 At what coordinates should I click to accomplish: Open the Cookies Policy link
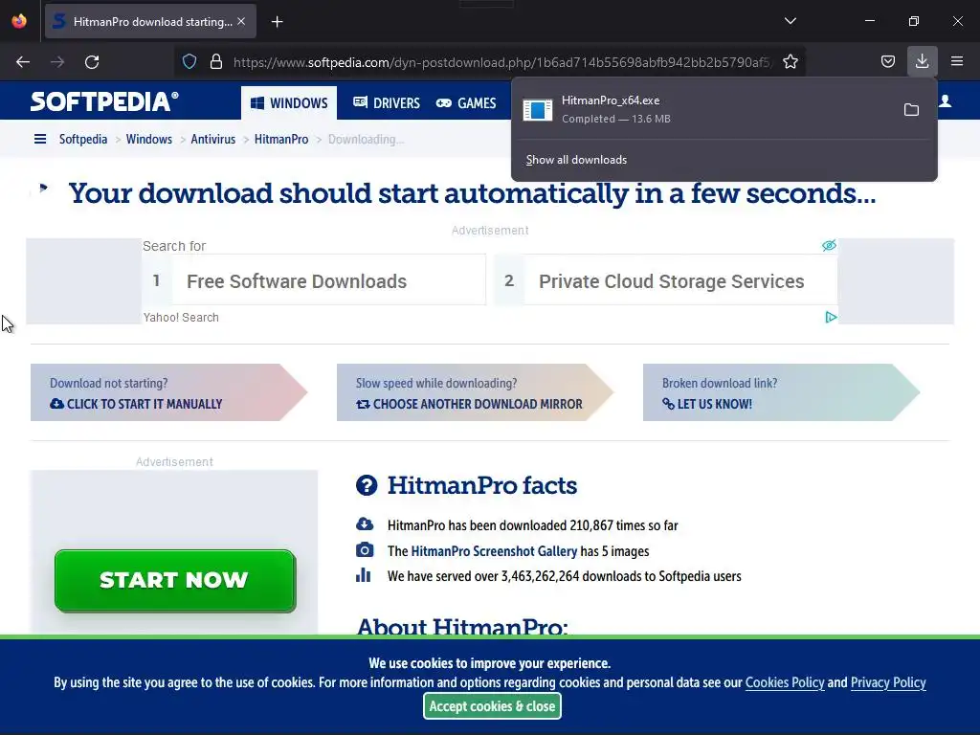(x=785, y=682)
